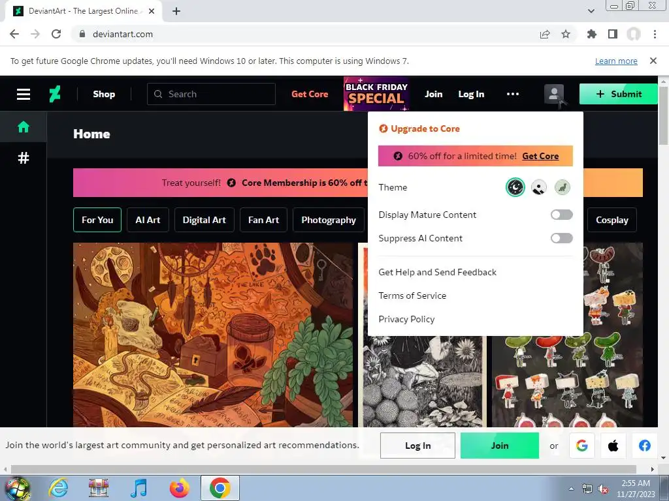Open Privacy Policy
The width and height of the screenshot is (669, 501).
tap(406, 319)
